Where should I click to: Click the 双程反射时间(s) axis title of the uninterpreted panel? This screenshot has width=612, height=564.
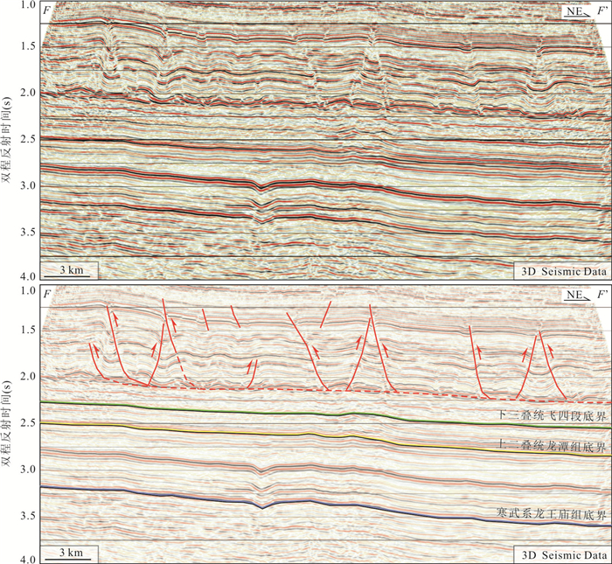[7, 139]
